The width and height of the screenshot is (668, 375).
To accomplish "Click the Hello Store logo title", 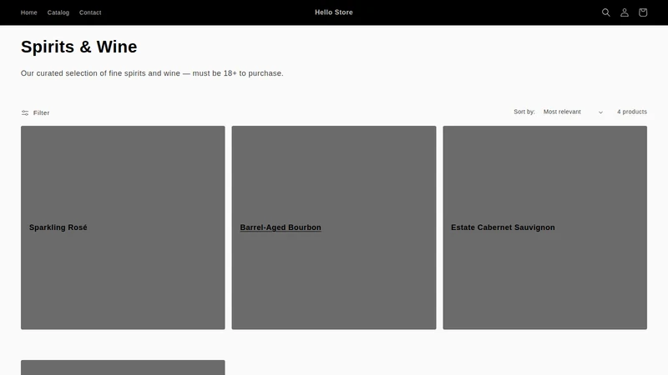I will pos(334,12).
